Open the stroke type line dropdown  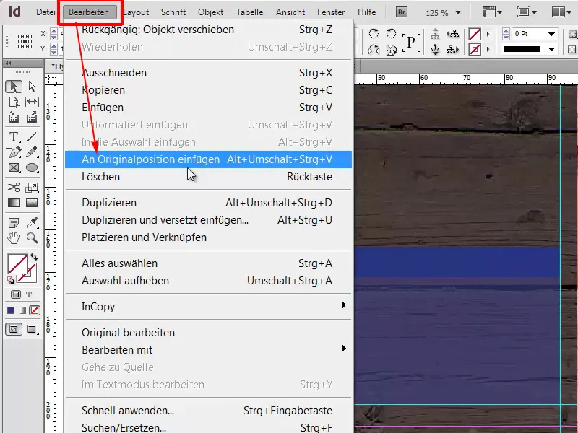pyautogui.click(x=551, y=49)
